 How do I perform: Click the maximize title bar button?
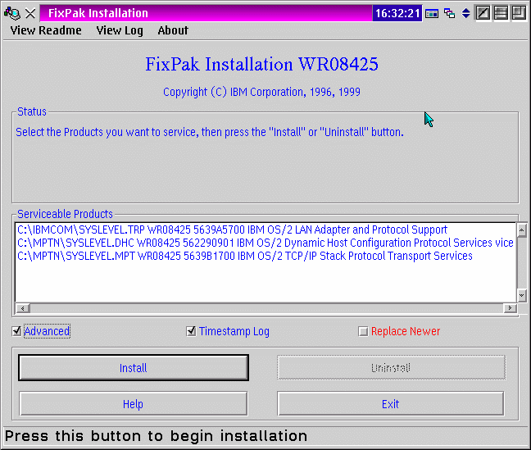coord(519,14)
